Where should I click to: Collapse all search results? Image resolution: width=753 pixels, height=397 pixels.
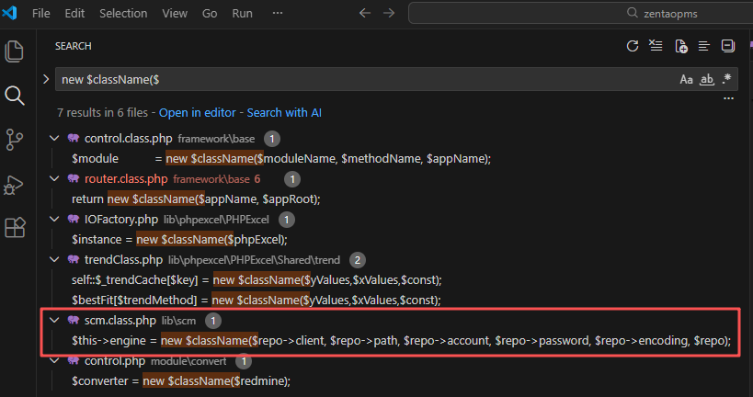[728, 46]
